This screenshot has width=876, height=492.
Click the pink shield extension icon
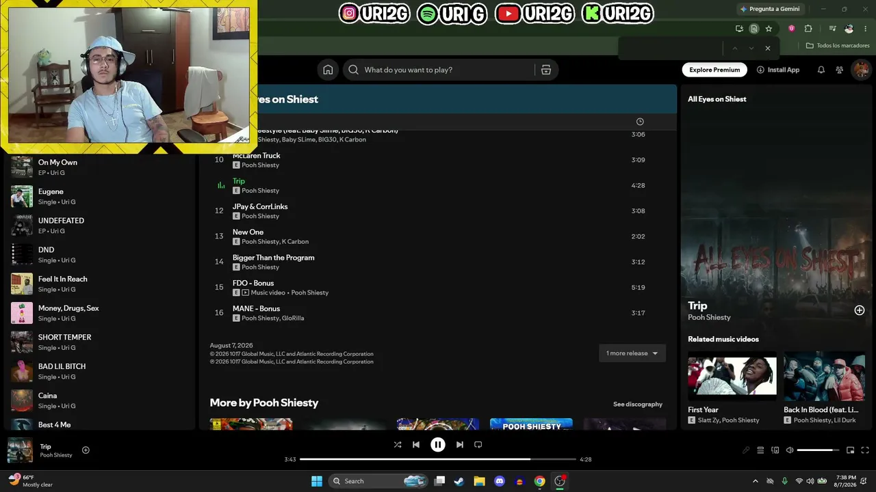tap(792, 29)
